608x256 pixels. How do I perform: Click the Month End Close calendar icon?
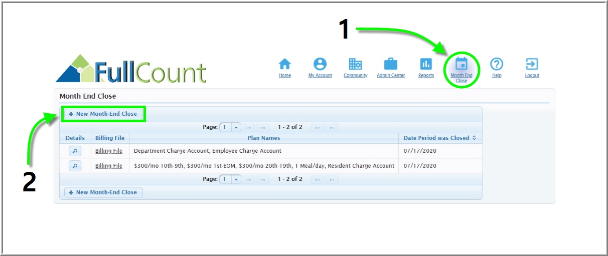tap(461, 65)
